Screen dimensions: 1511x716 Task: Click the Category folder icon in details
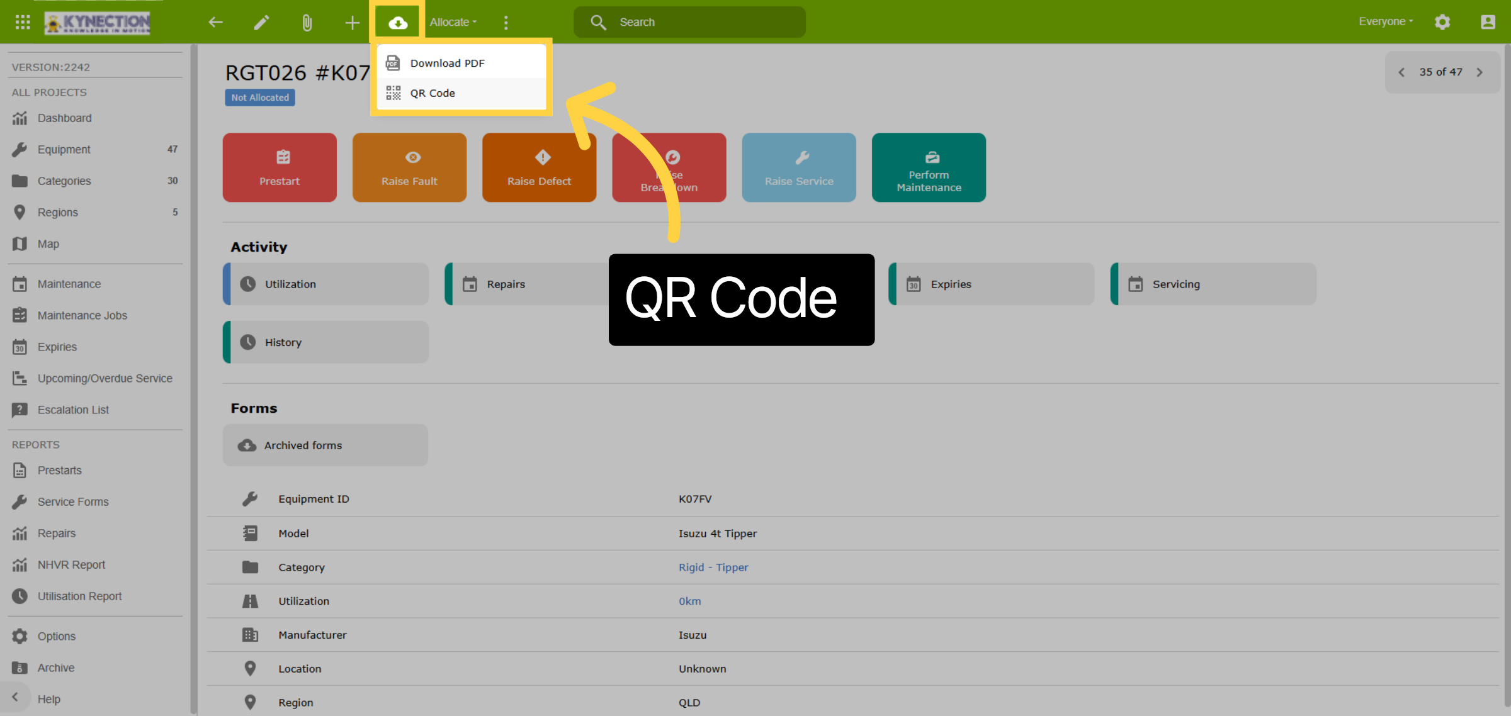[250, 568]
